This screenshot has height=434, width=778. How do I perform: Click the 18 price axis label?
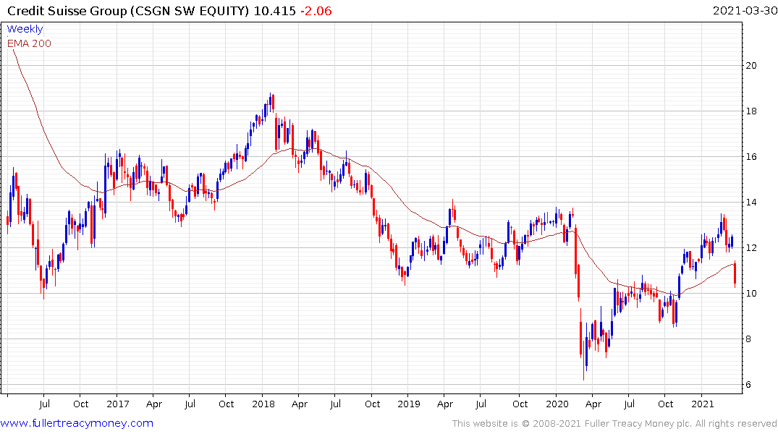(751, 111)
